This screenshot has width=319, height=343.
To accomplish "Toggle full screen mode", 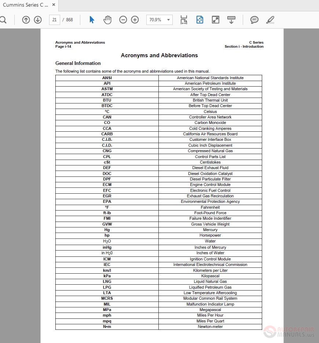I will [x=216, y=20].
